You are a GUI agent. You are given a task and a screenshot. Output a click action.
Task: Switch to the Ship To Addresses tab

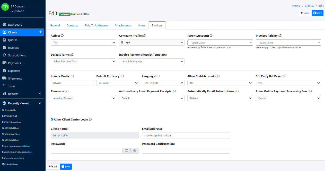tap(96, 25)
